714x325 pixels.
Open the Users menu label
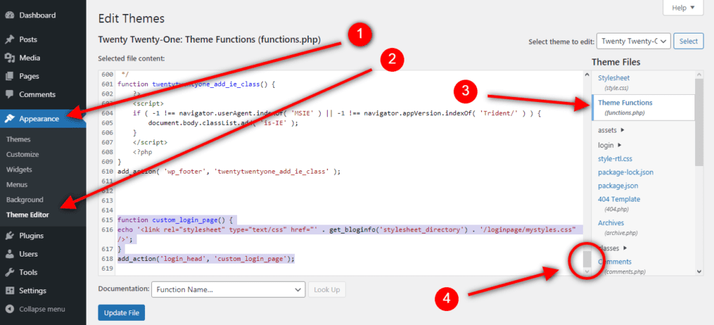[28, 254]
